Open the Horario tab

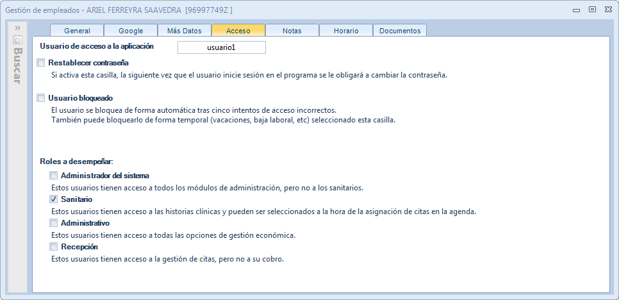pos(346,31)
